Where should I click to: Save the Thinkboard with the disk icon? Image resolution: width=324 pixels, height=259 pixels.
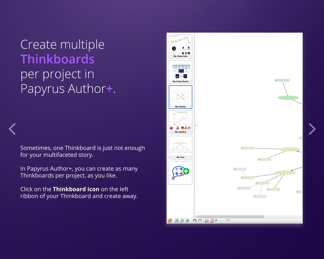pyautogui.click(x=207, y=221)
